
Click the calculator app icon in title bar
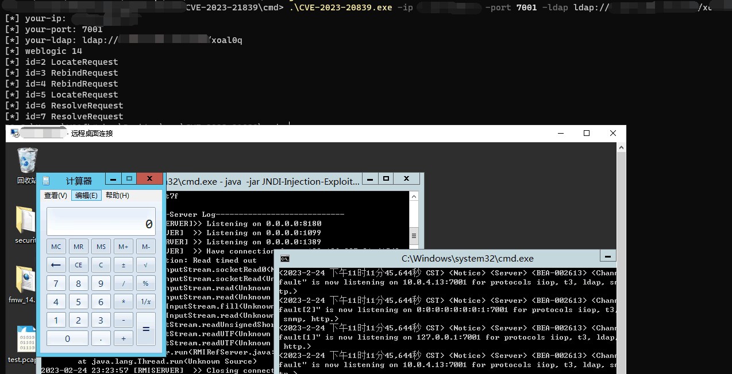pyautogui.click(x=46, y=181)
